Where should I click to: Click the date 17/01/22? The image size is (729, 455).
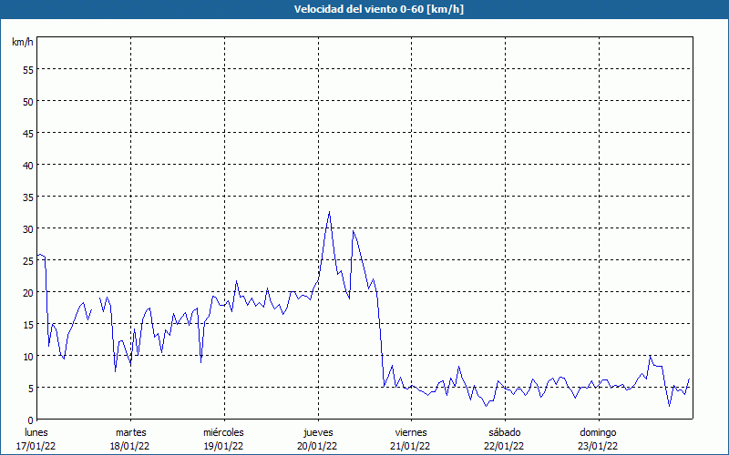click(x=36, y=446)
